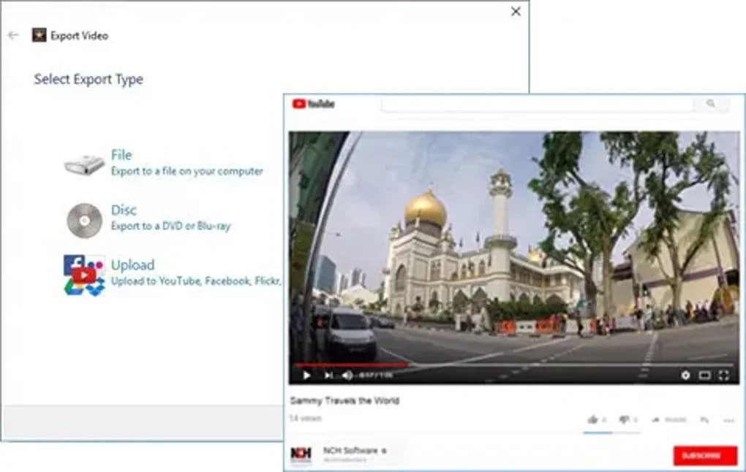Image resolution: width=746 pixels, height=472 pixels.
Task: Go back using the Export Video arrow
Action: point(13,35)
